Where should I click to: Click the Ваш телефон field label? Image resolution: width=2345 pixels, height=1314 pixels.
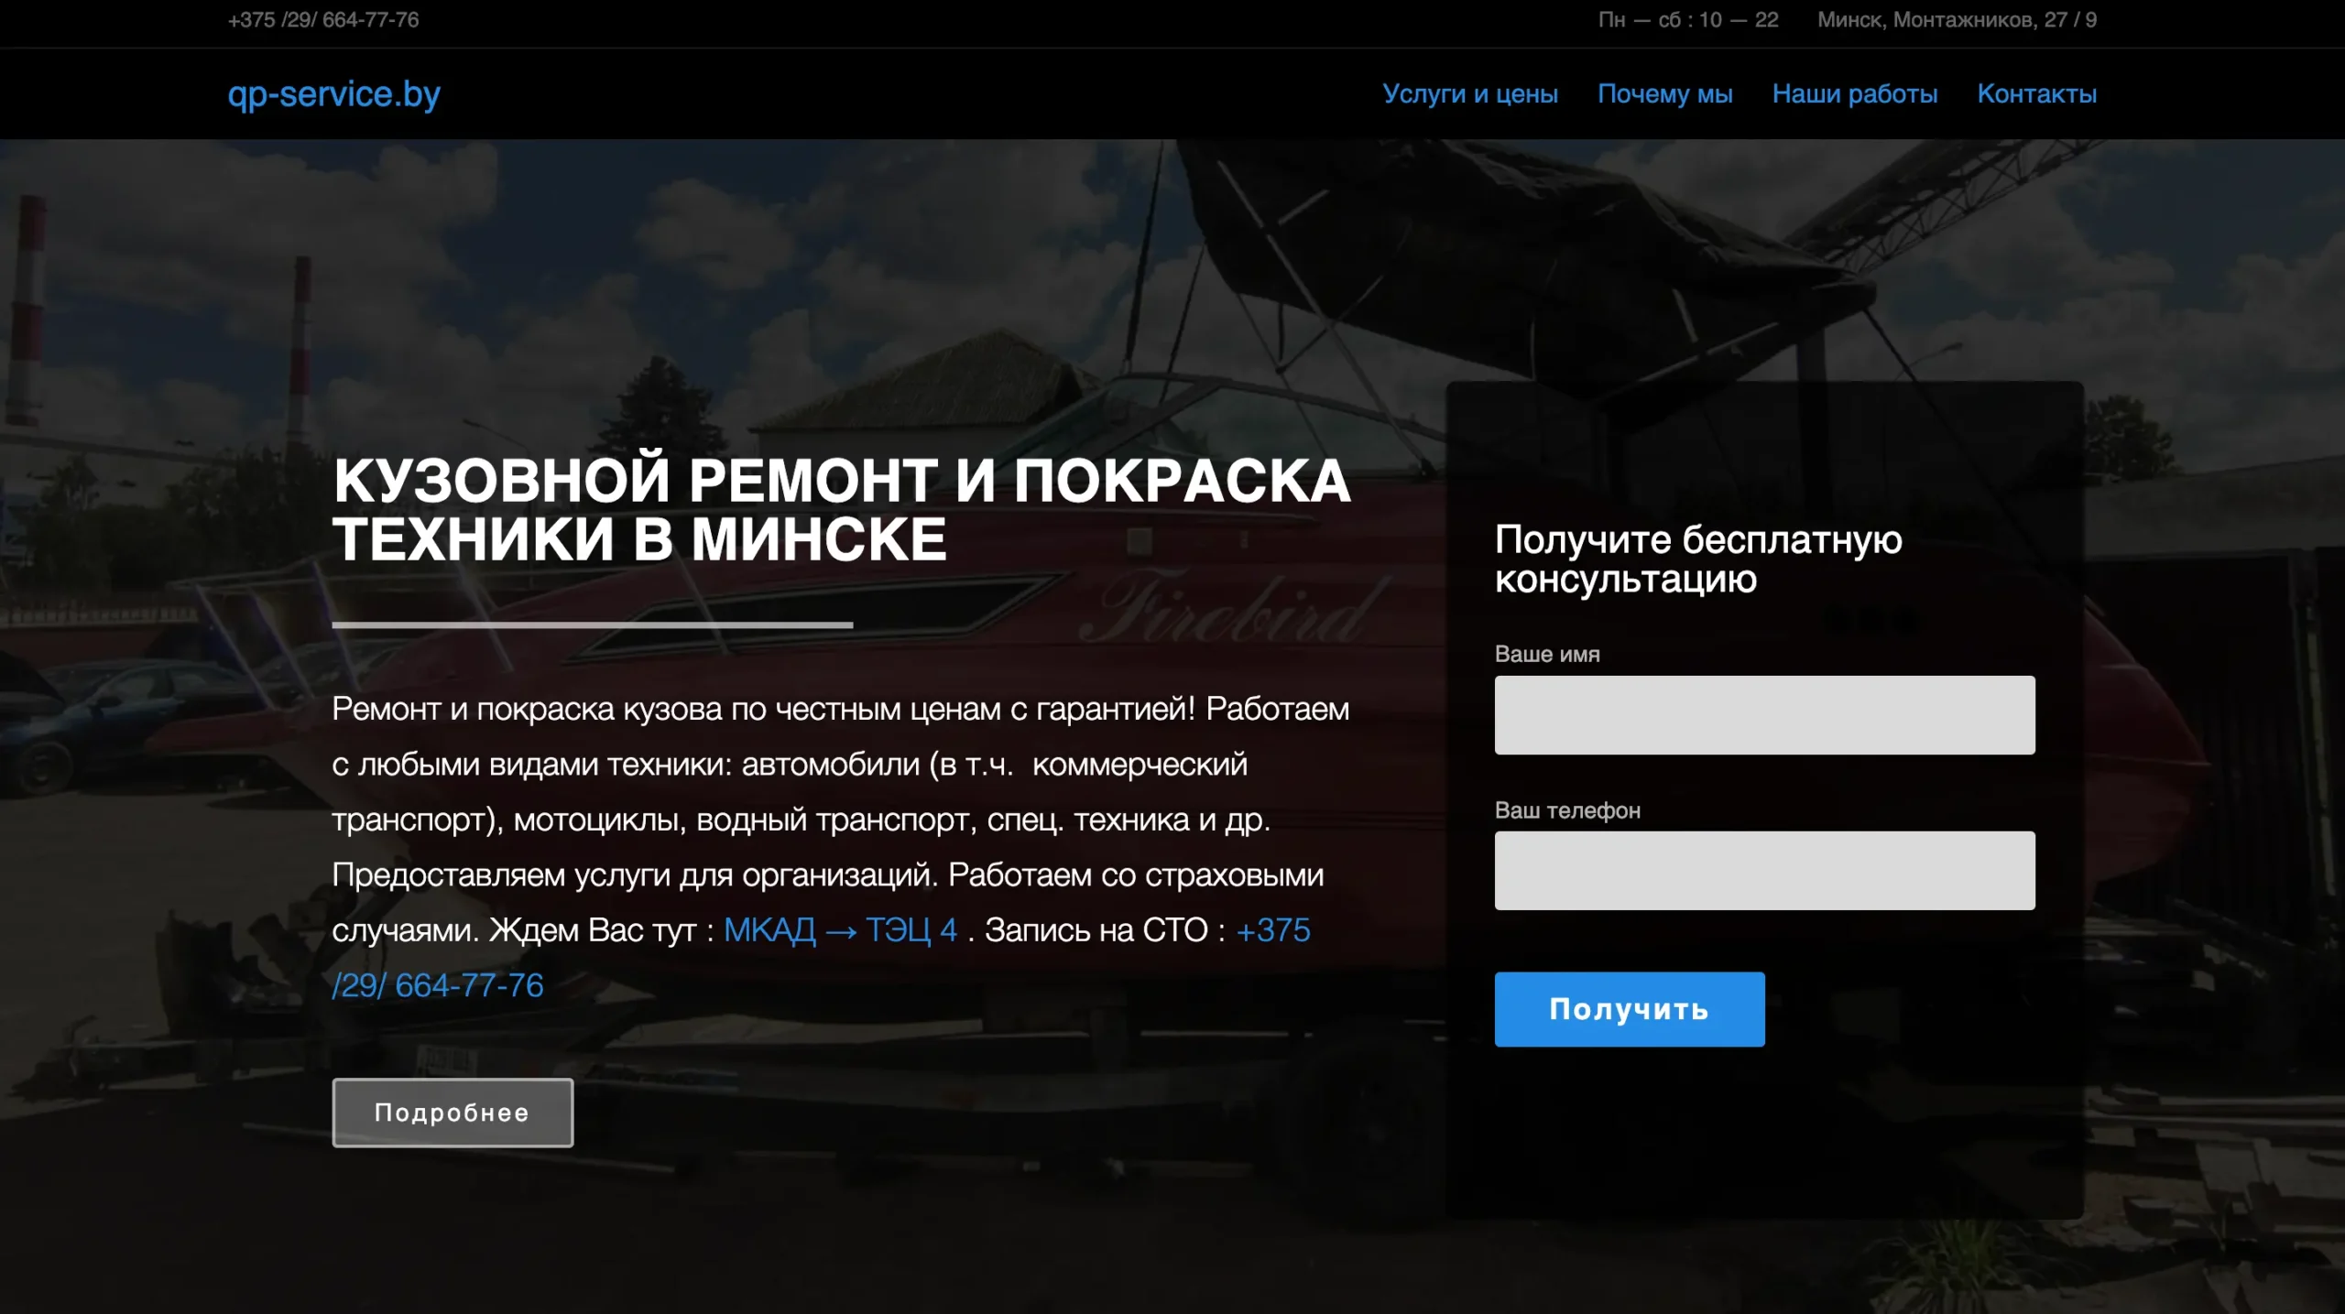tap(1567, 809)
